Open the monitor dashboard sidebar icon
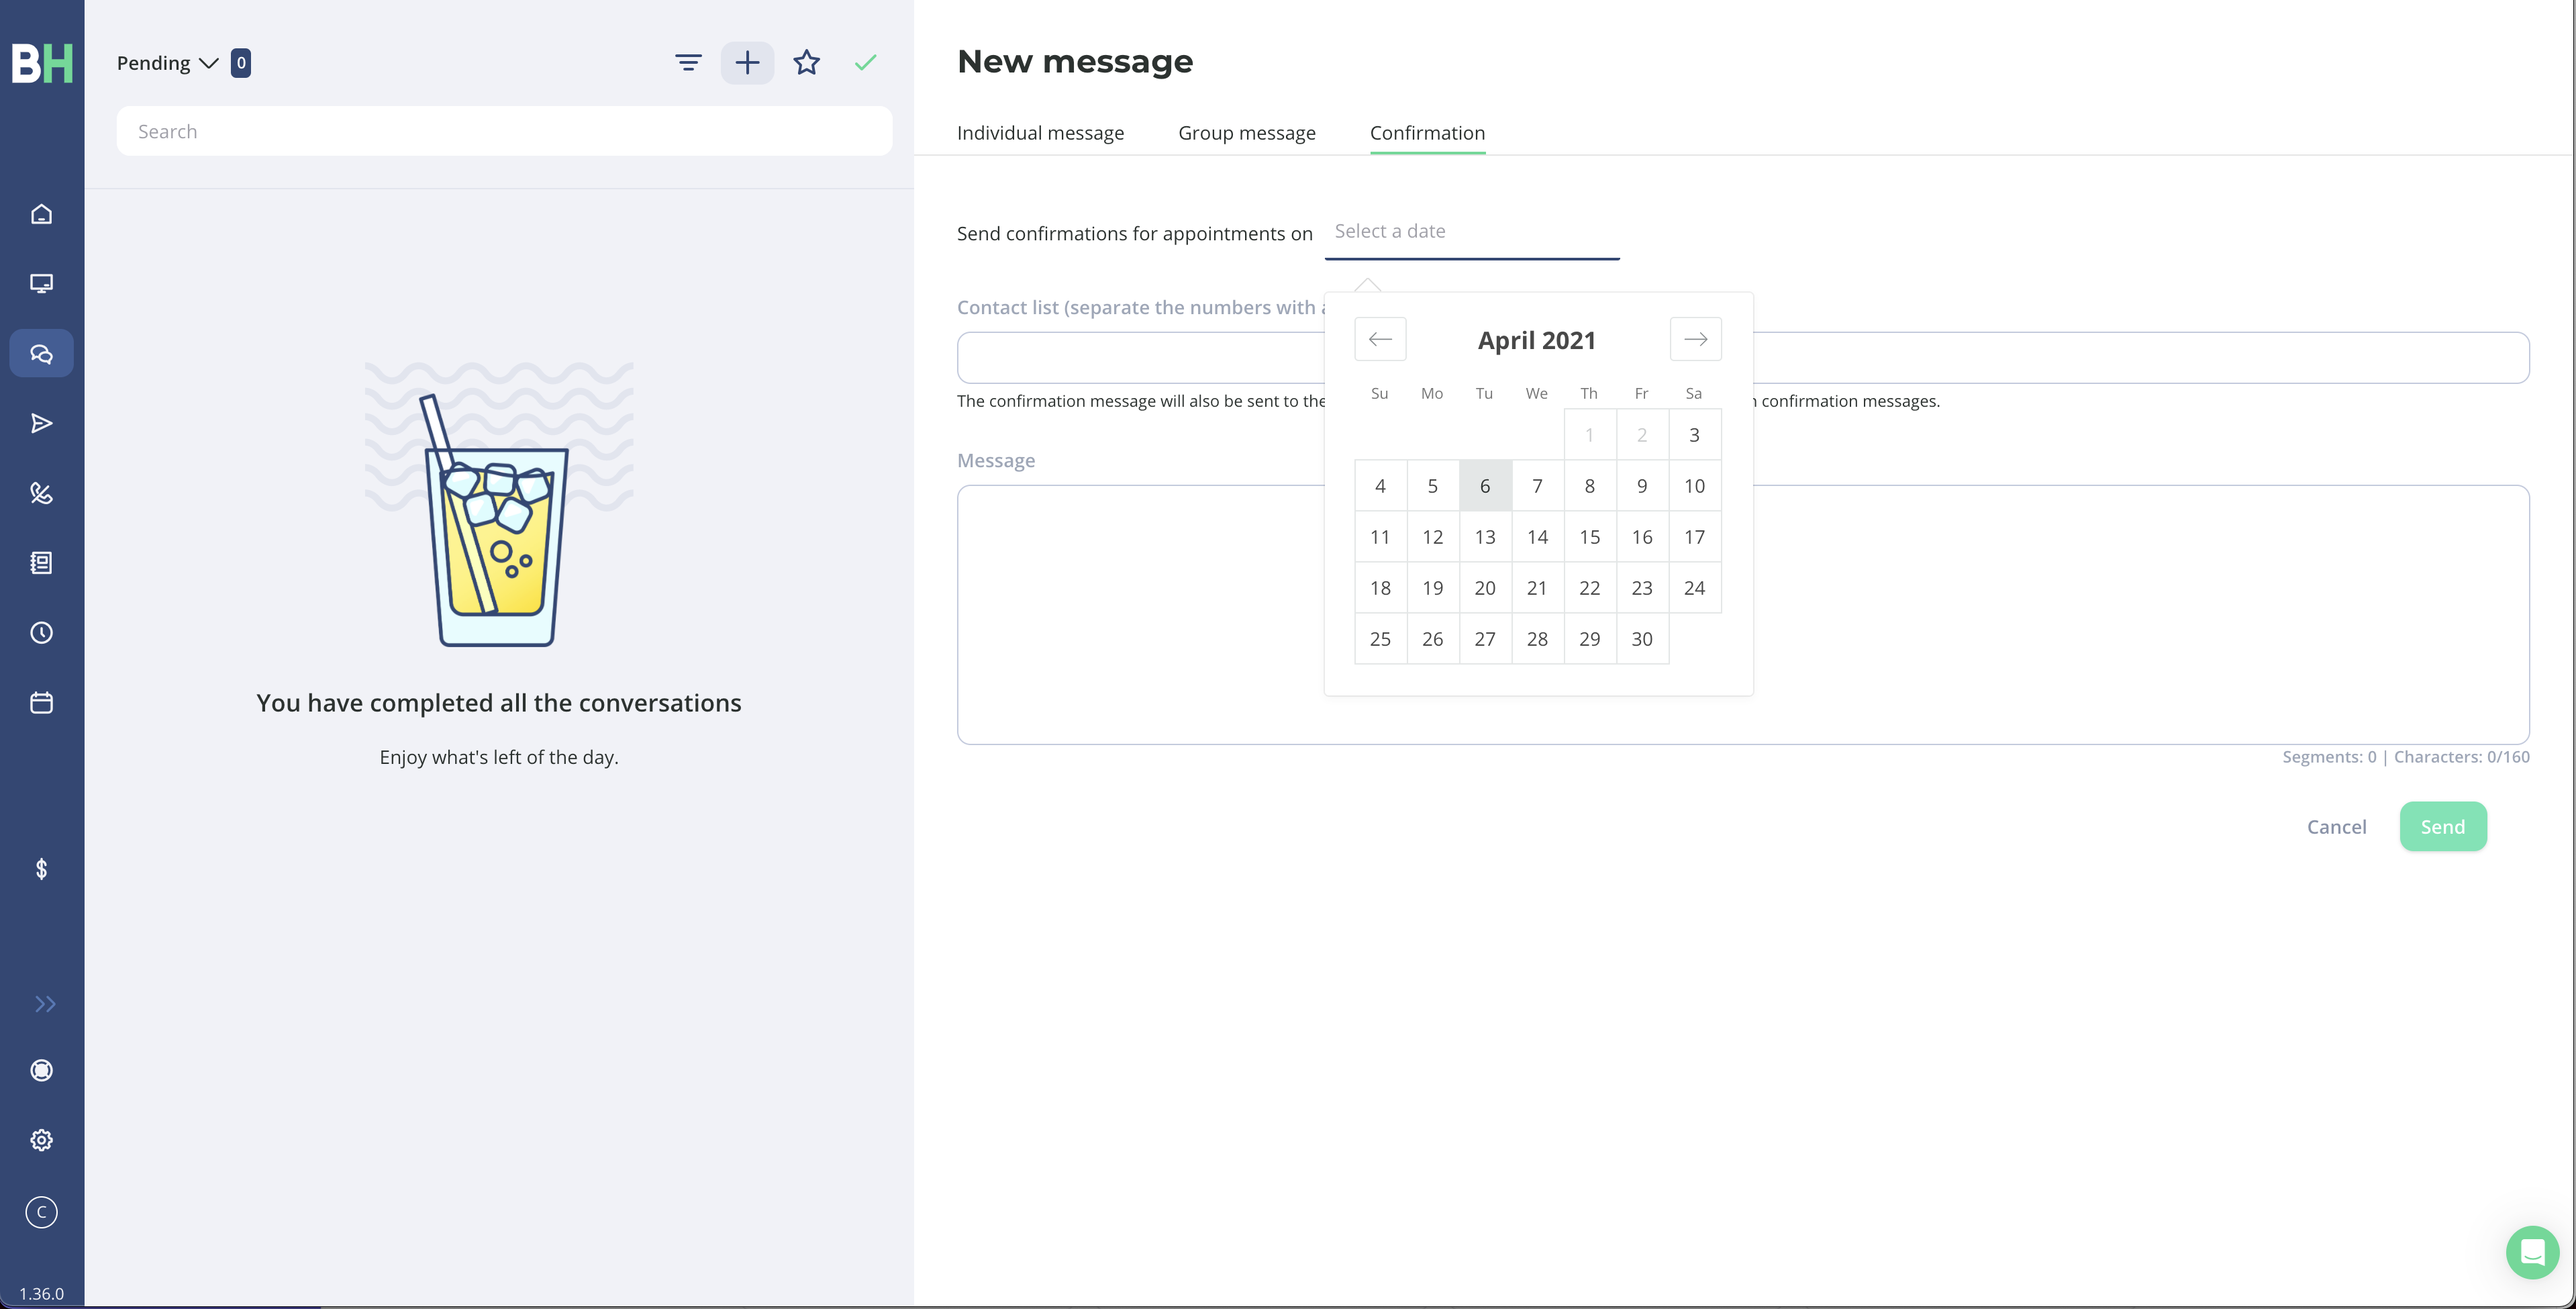This screenshot has width=2576, height=1309. tap(41, 284)
